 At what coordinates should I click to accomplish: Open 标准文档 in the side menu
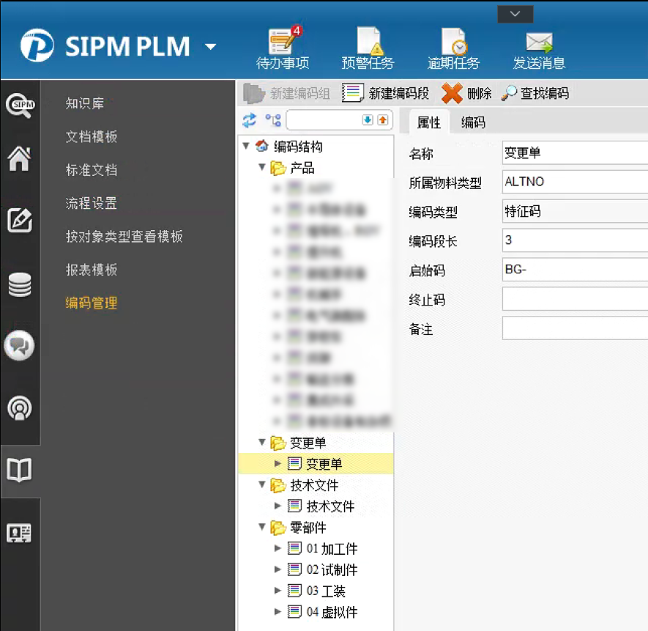[92, 169]
